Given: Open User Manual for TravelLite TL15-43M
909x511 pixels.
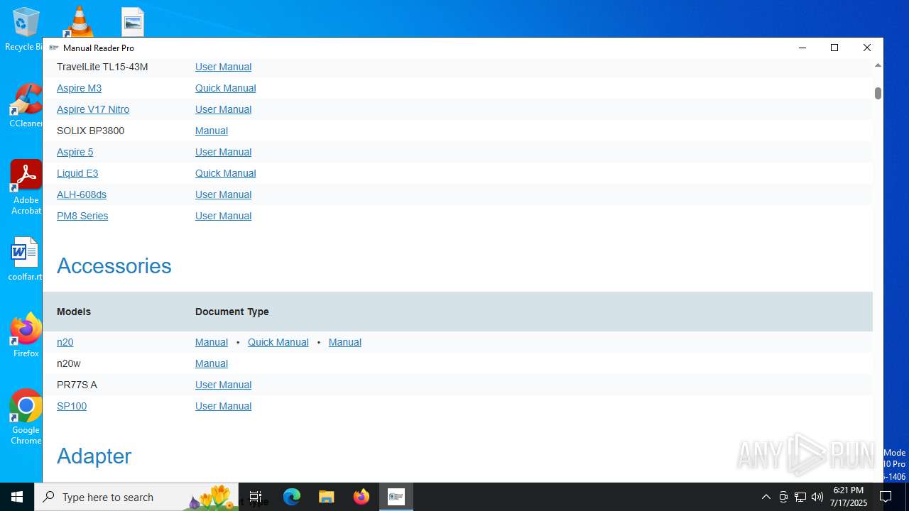Looking at the screenshot, I should coord(223,67).
